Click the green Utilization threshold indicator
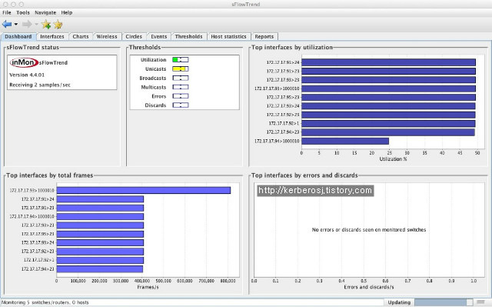The height and width of the screenshot is (307, 492). (x=181, y=60)
